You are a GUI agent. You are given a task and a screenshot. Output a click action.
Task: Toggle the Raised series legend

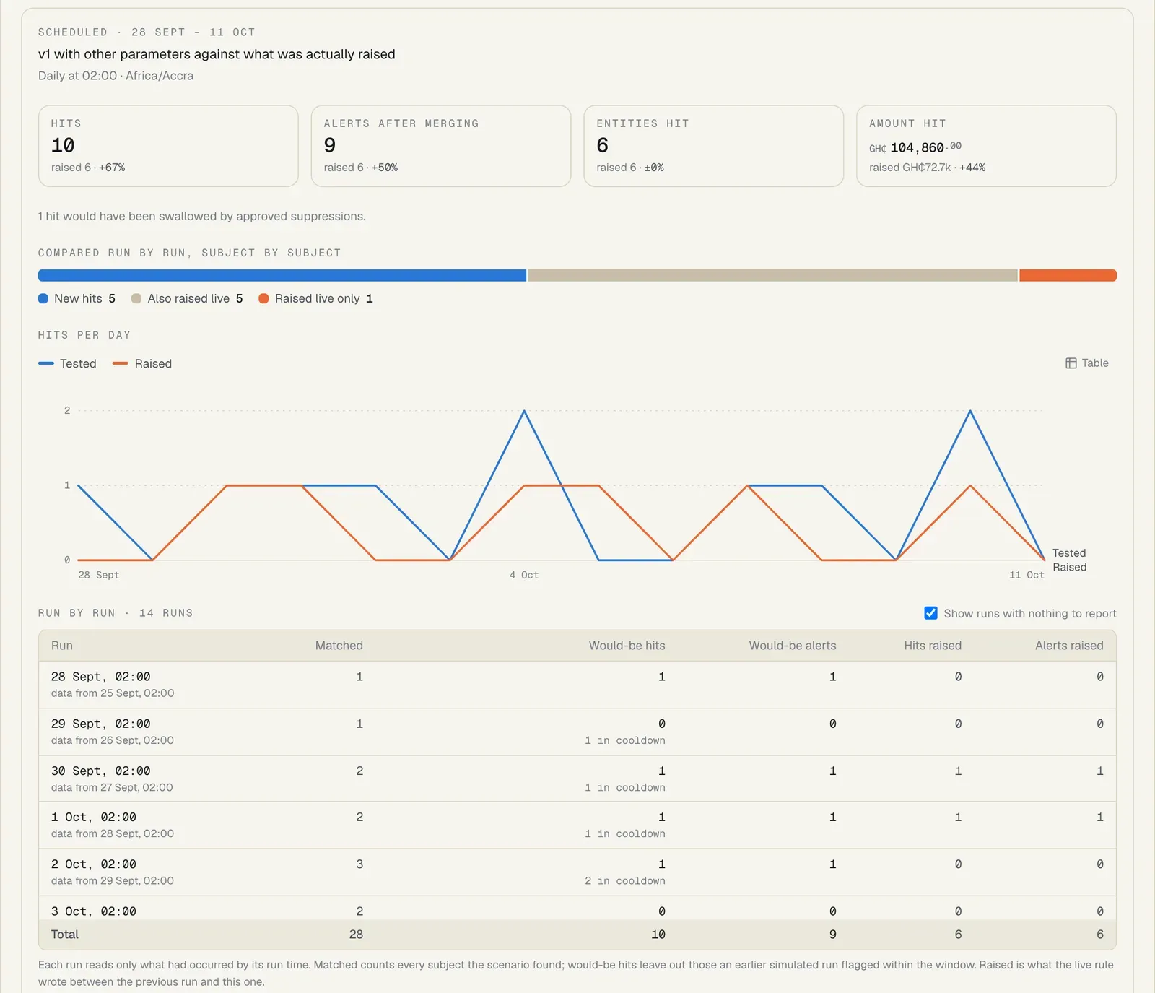click(142, 363)
